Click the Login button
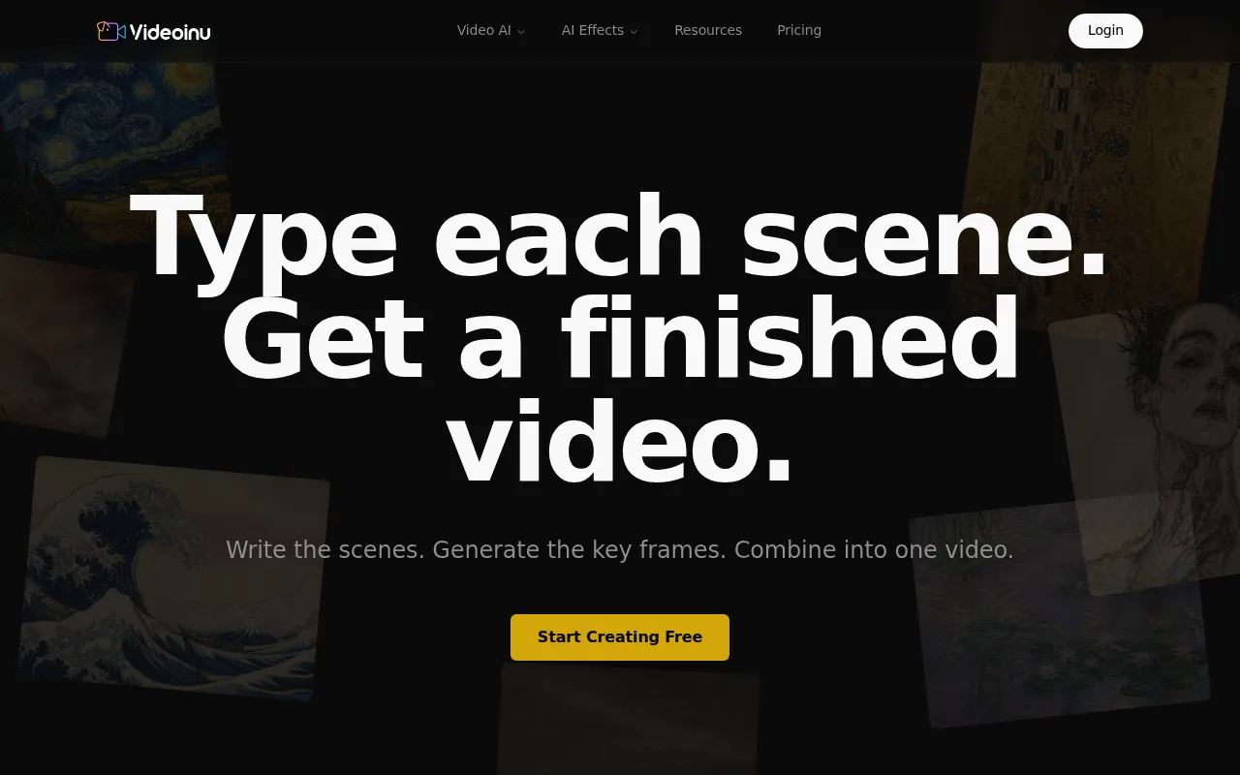The height and width of the screenshot is (775, 1240). click(1105, 31)
